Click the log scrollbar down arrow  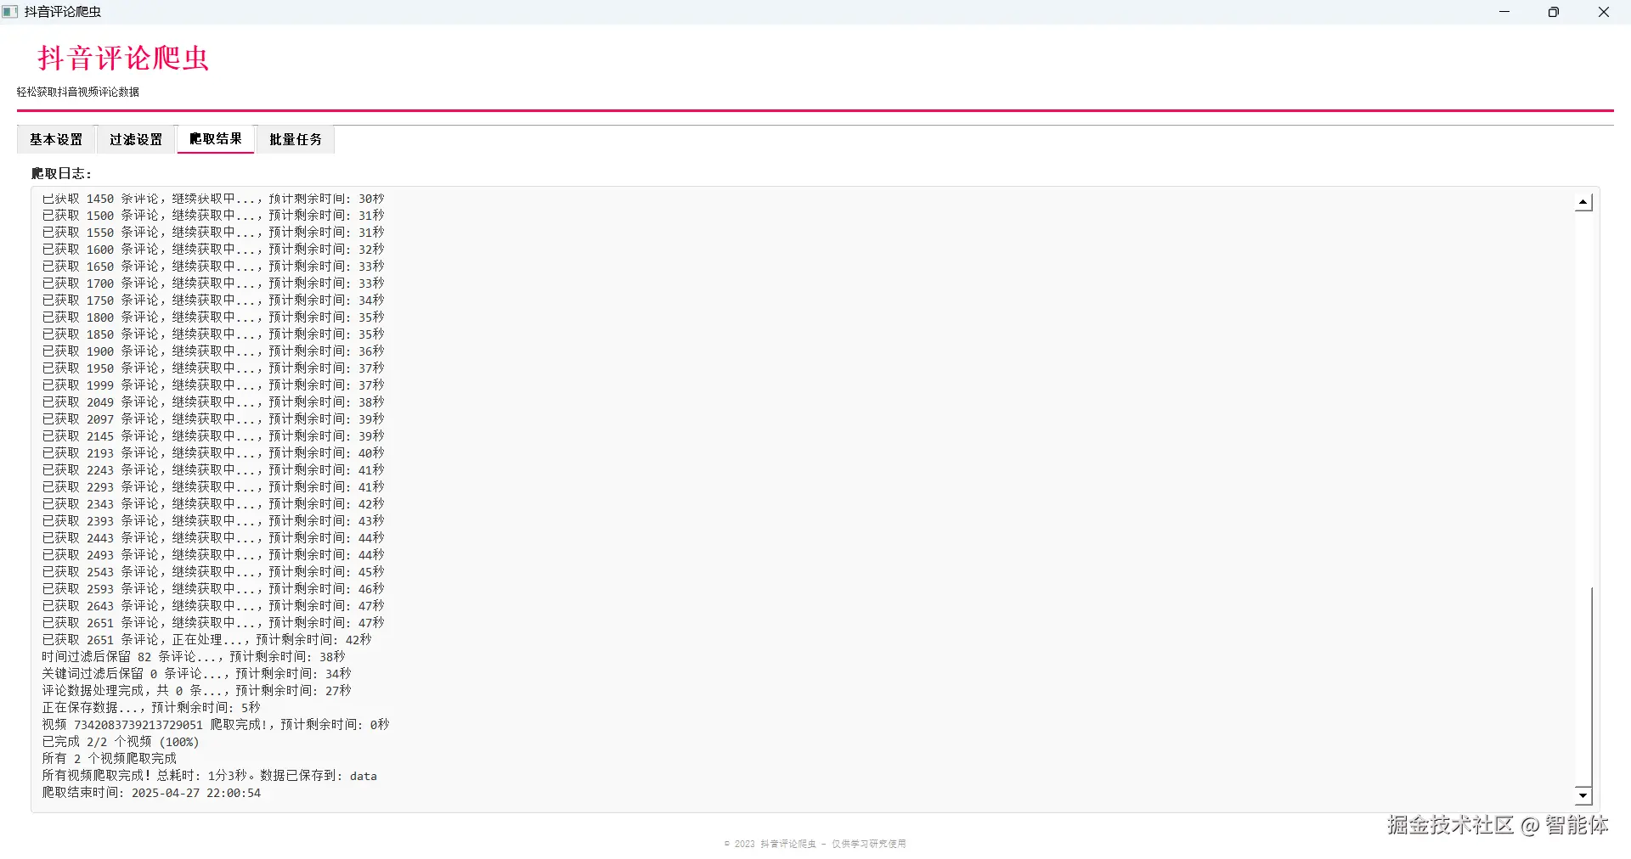coord(1583,795)
